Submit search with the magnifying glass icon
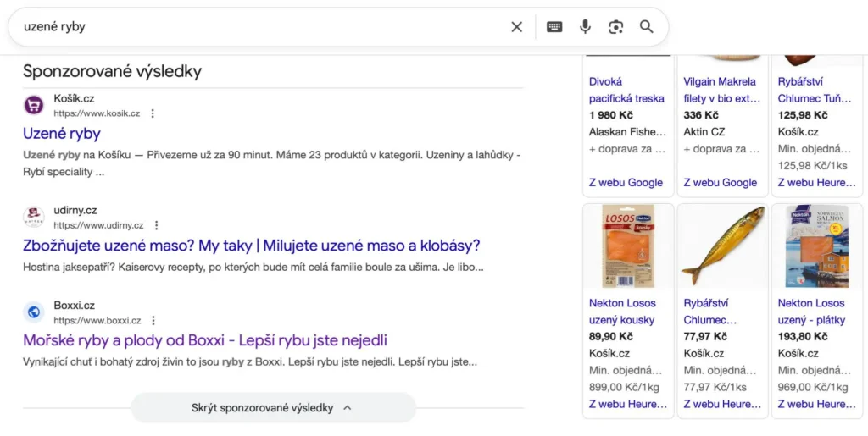 click(x=646, y=26)
